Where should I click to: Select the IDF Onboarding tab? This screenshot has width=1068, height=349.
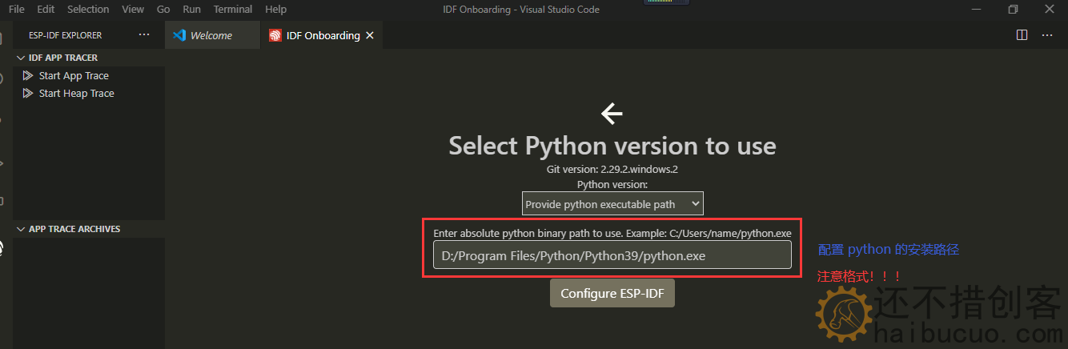pos(322,35)
